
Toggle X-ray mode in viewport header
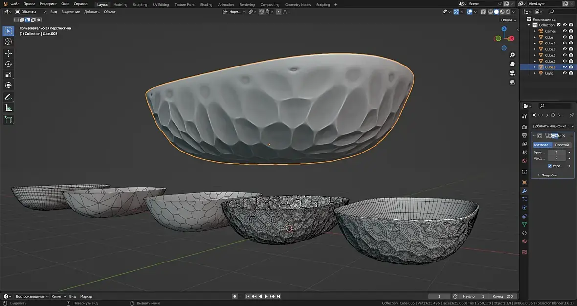(x=483, y=12)
